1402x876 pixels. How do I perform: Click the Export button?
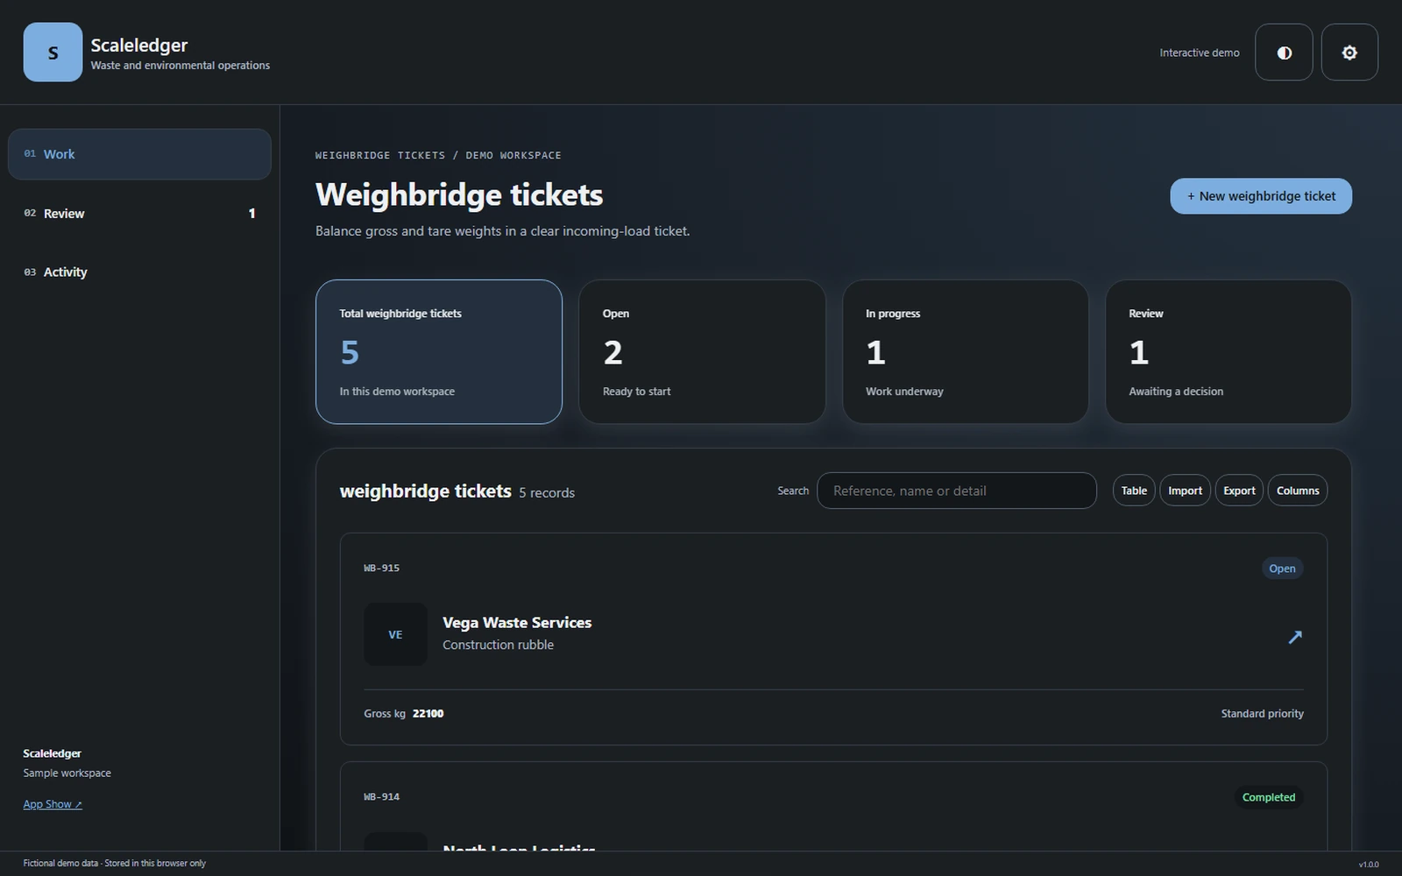point(1239,491)
